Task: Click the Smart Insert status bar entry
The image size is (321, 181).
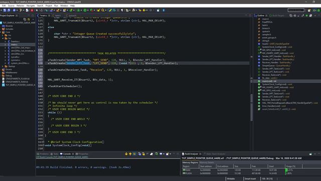Action: coord(250,179)
